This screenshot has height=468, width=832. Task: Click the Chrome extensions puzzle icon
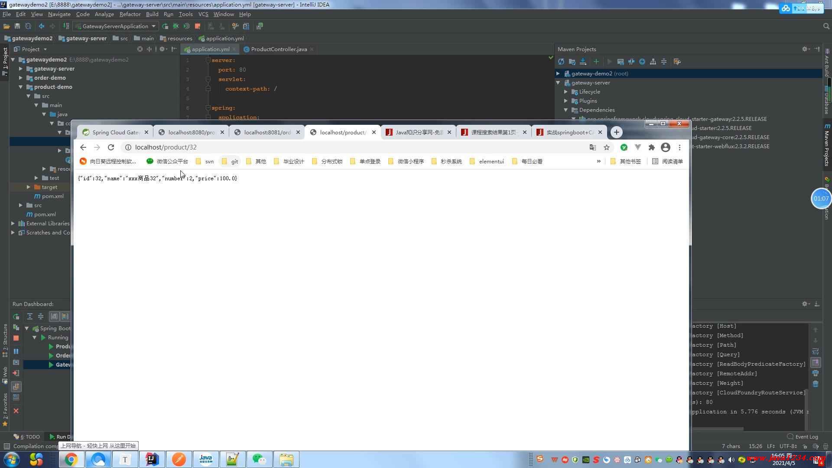pyautogui.click(x=651, y=147)
